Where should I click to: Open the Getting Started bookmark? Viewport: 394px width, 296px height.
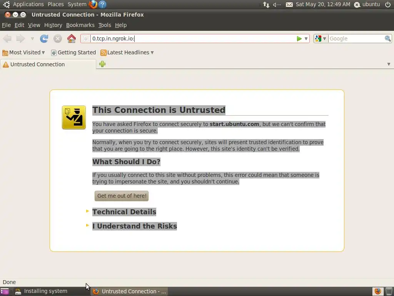pos(73,52)
